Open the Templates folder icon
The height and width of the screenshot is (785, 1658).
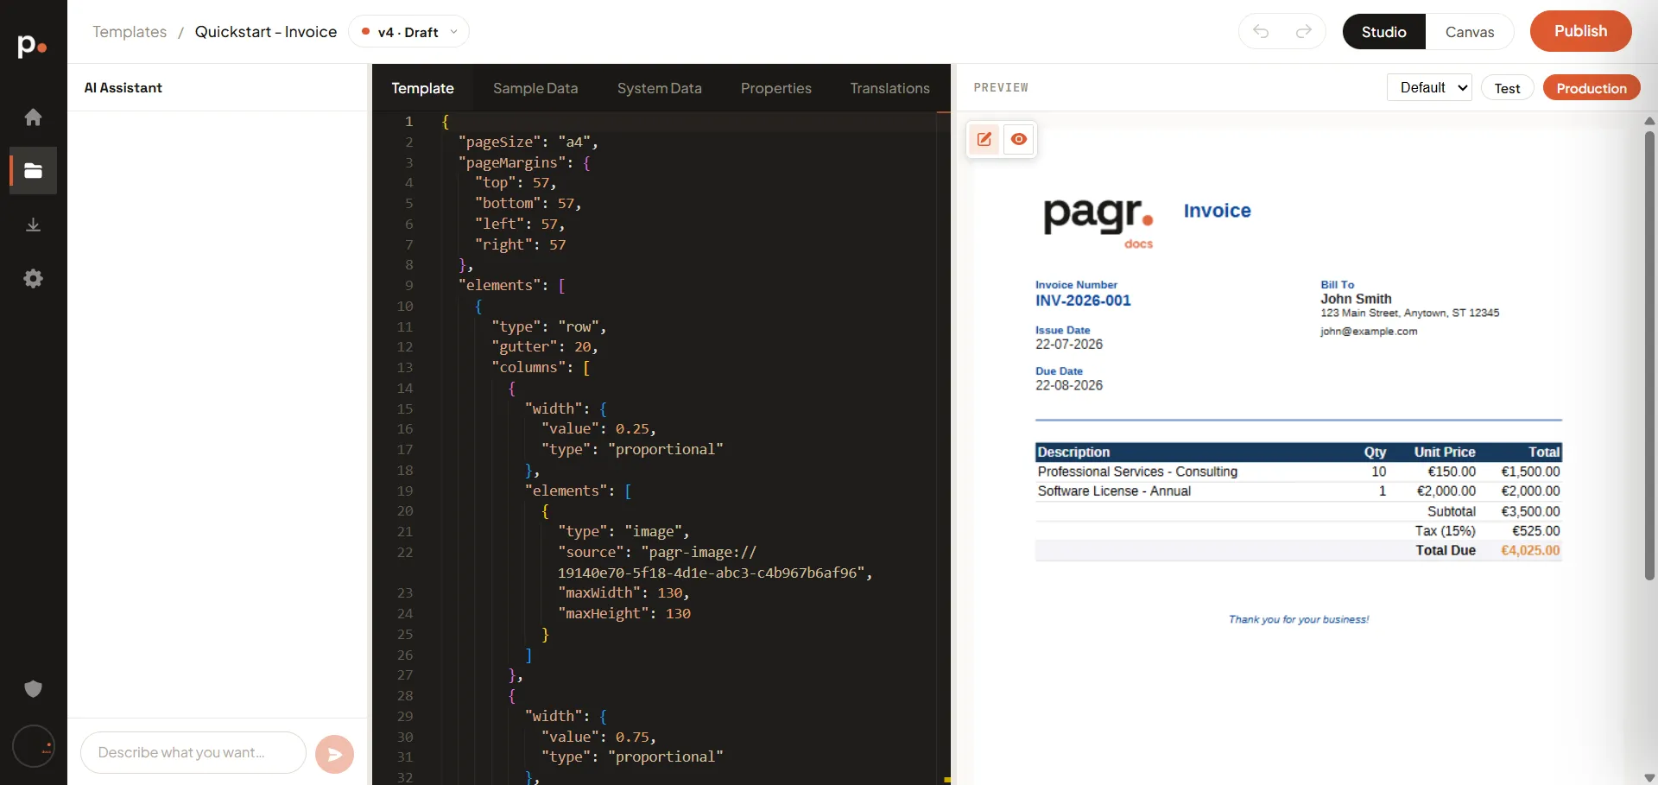(x=33, y=170)
